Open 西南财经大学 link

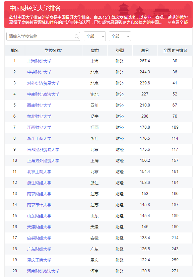(39, 105)
